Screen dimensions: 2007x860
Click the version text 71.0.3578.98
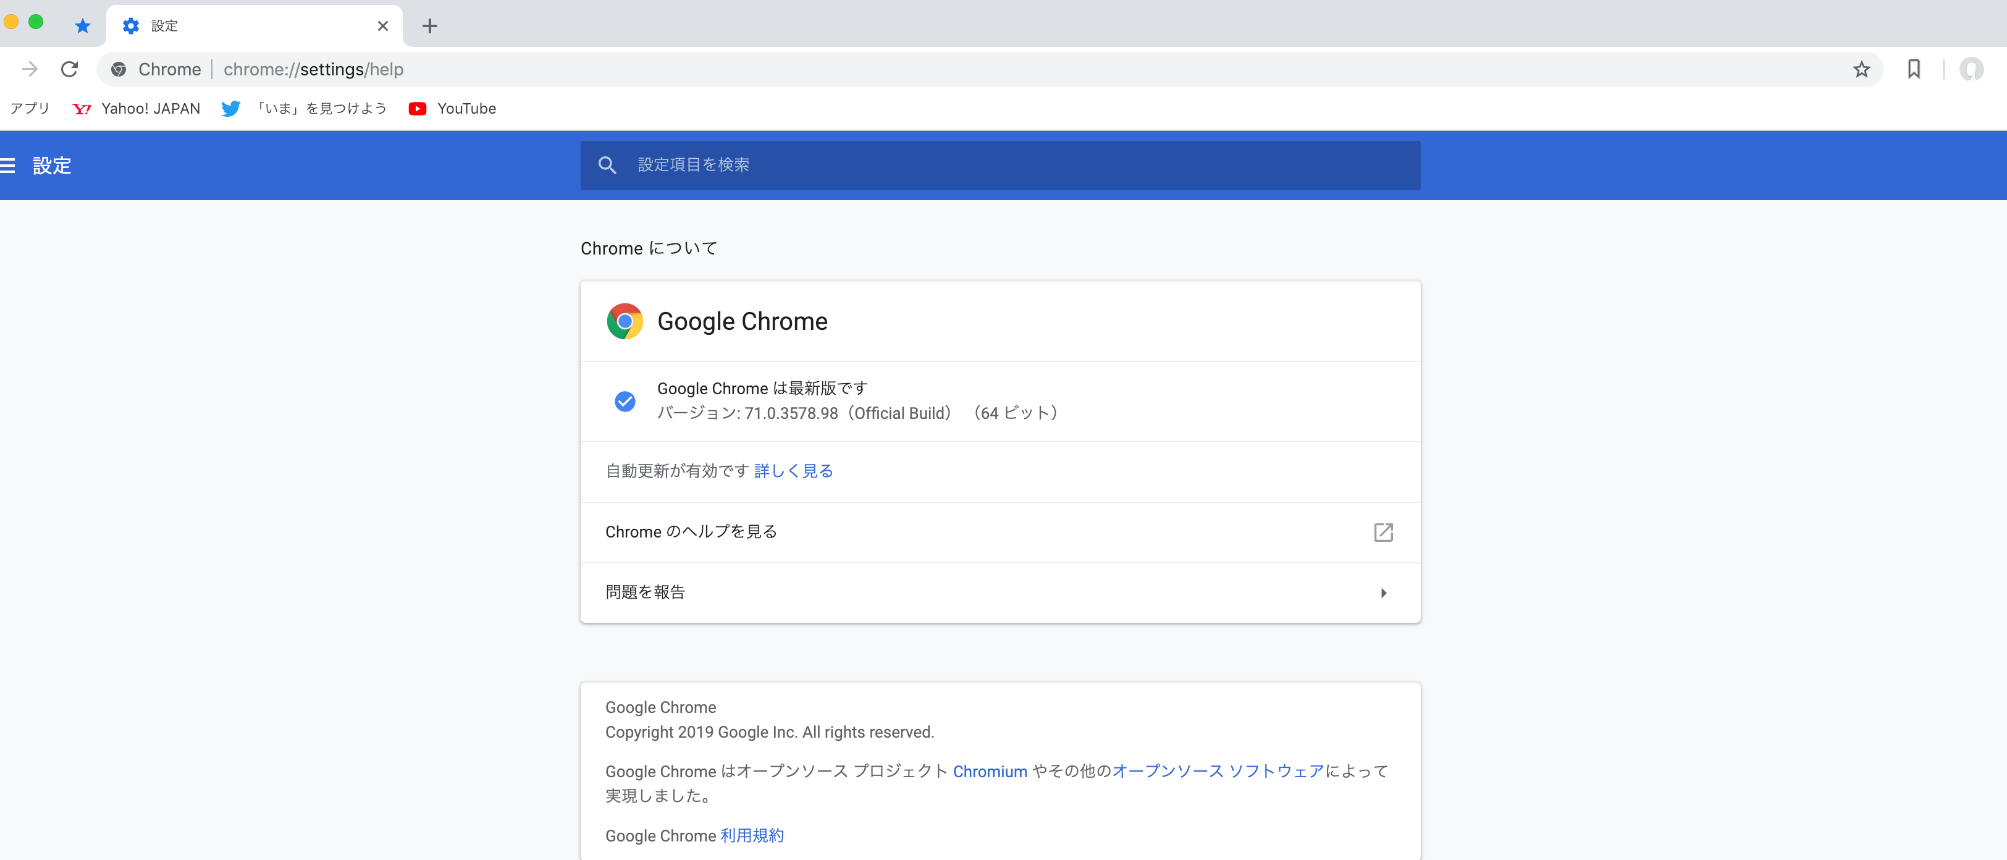pyautogui.click(x=791, y=414)
